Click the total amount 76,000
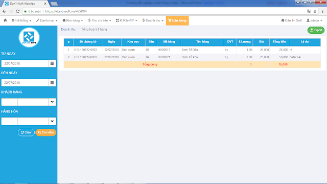 pos(283,64)
